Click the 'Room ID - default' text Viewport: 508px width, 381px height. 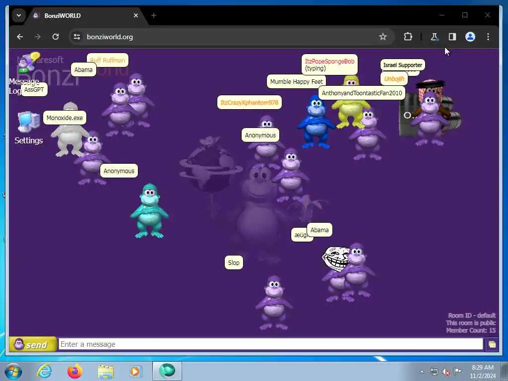tap(472, 316)
